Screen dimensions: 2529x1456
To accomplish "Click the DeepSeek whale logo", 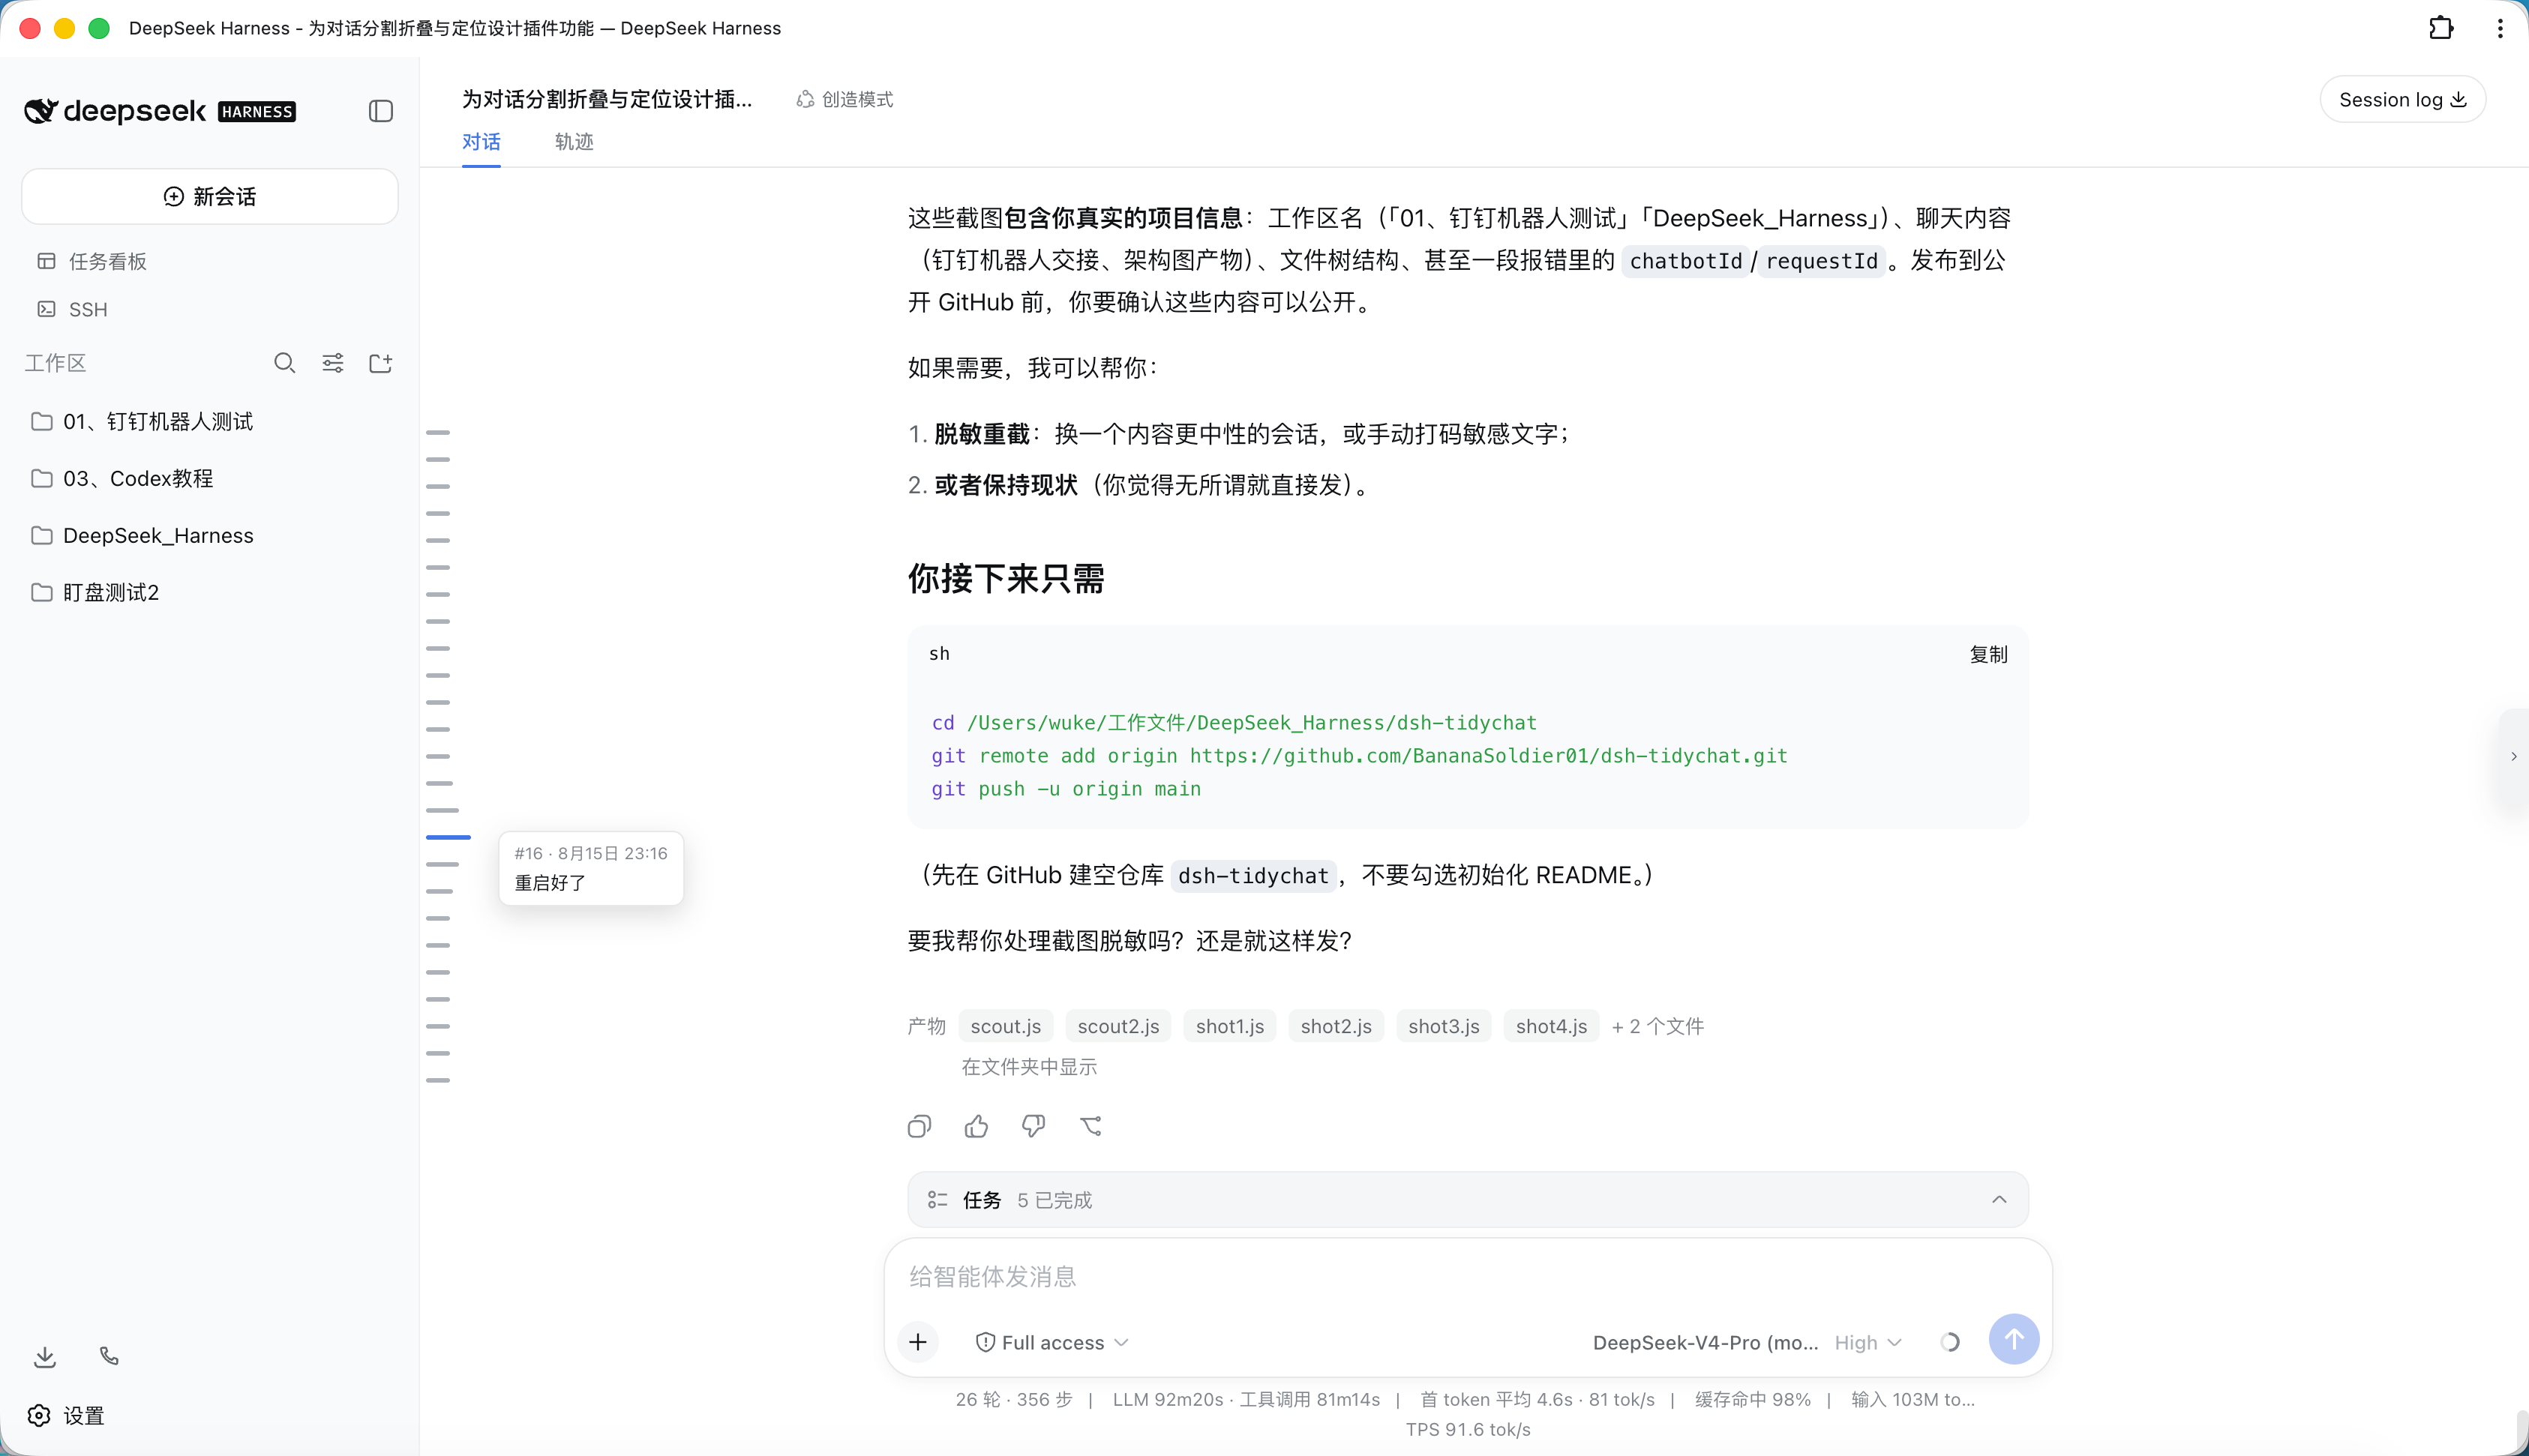I will (41, 111).
